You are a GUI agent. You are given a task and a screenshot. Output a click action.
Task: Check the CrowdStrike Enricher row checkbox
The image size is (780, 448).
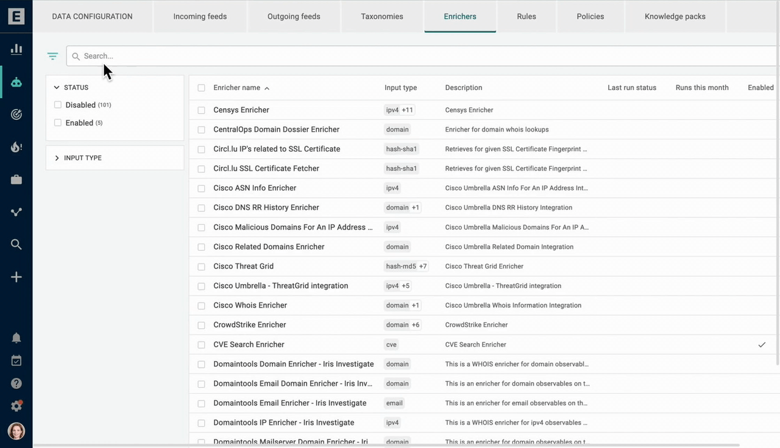[x=201, y=325]
